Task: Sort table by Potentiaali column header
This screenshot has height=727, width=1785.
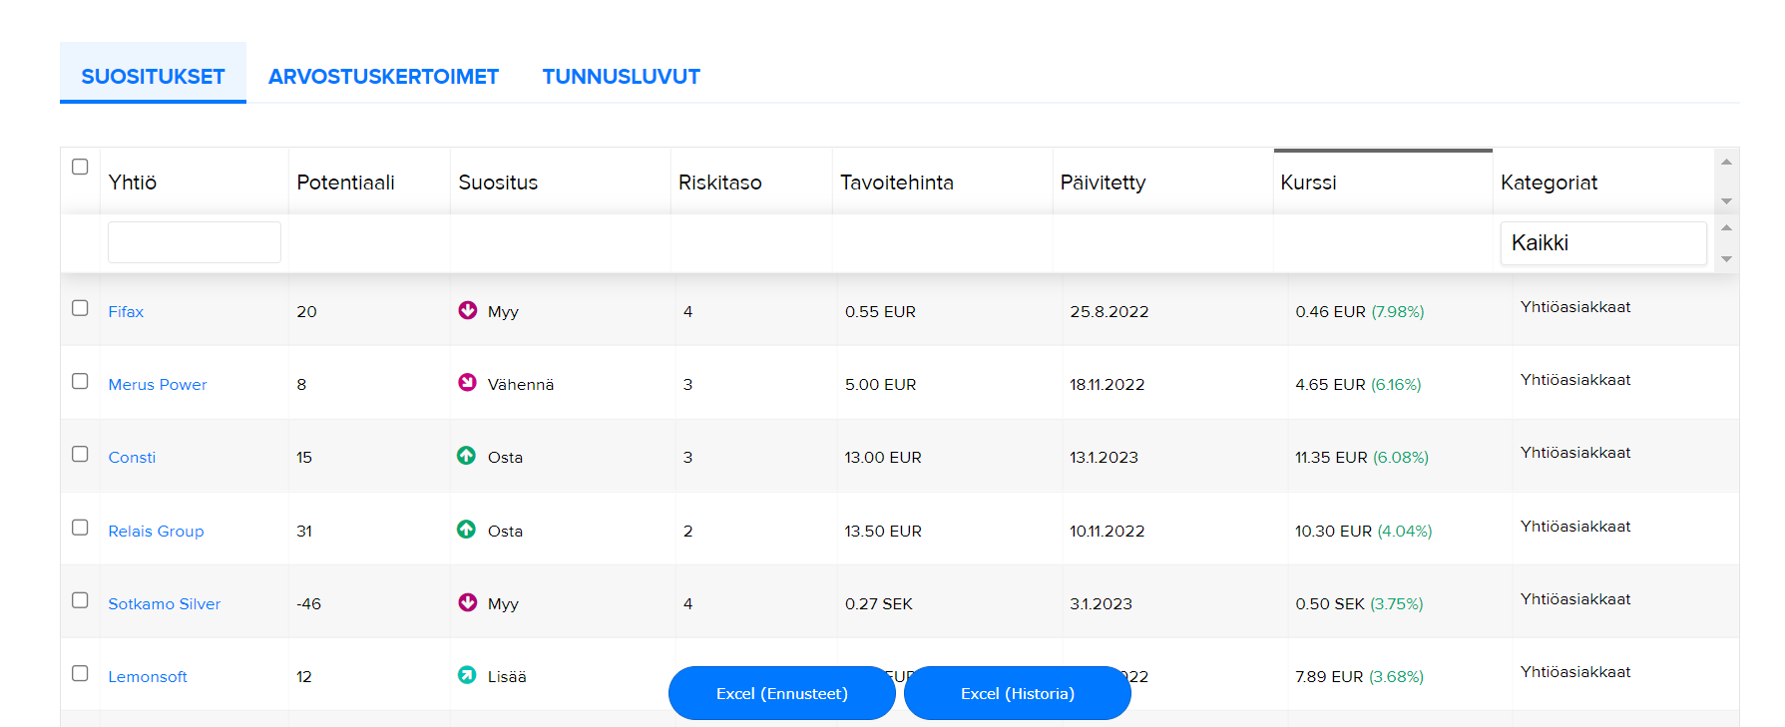Action: 345,182
